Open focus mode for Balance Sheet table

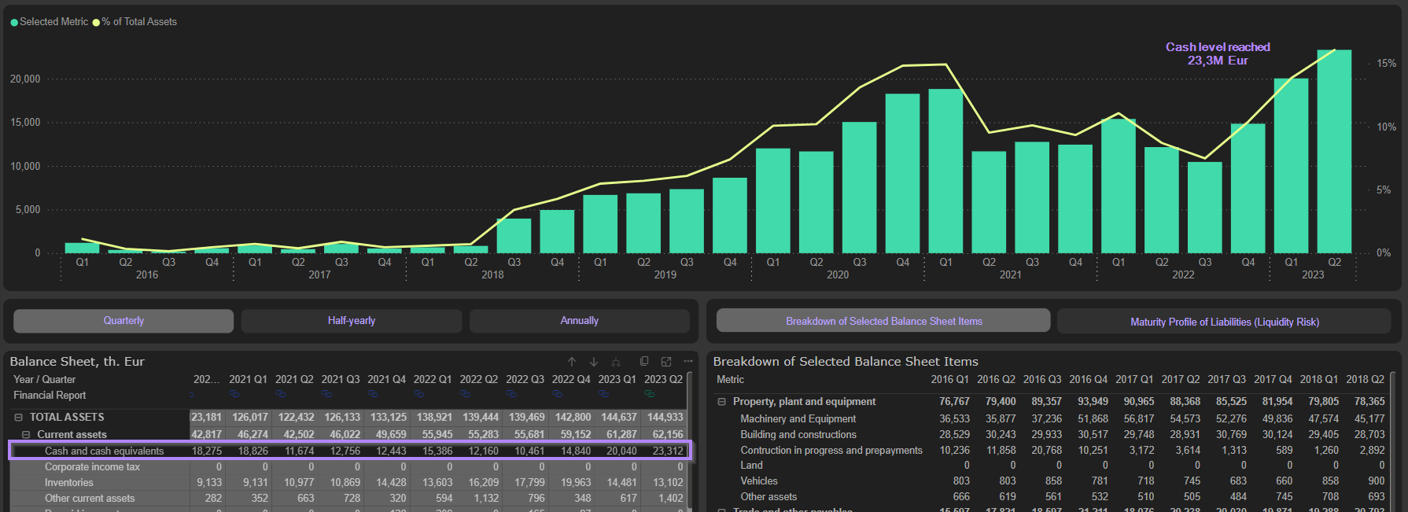click(666, 362)
